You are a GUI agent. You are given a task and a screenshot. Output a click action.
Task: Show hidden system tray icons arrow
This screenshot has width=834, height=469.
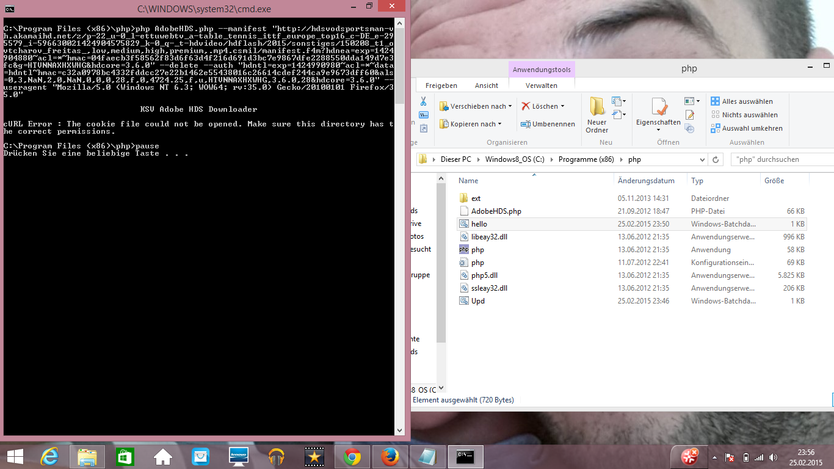(714, 457)
